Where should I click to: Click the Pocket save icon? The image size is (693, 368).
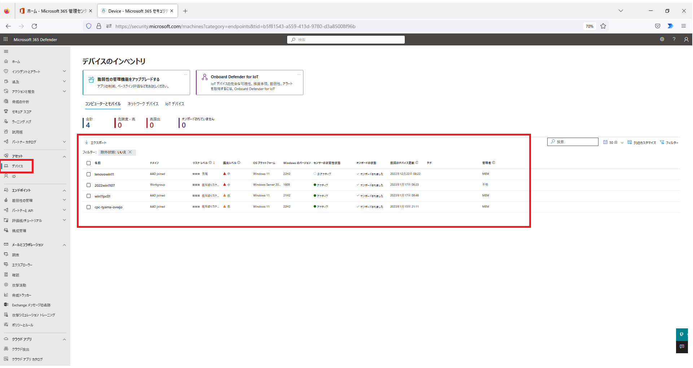coord(658,26)
